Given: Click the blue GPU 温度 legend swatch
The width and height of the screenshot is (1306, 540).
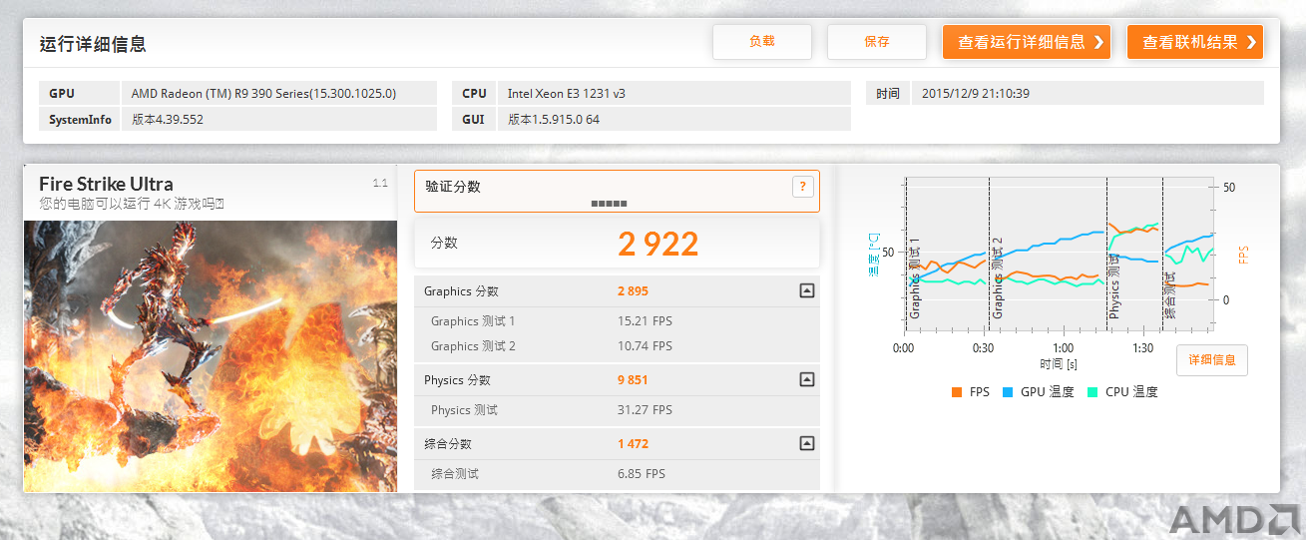Looking at the screenshot, I should click(x=1008, y=392).
